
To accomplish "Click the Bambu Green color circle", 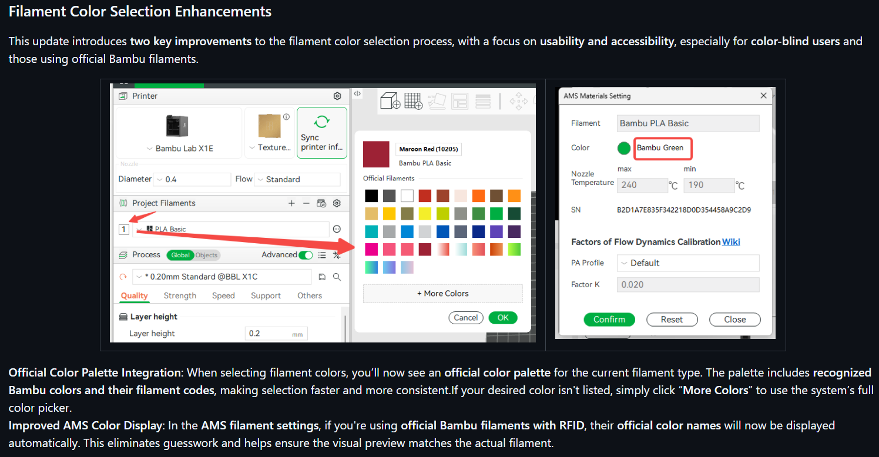I will coord(624,148).
